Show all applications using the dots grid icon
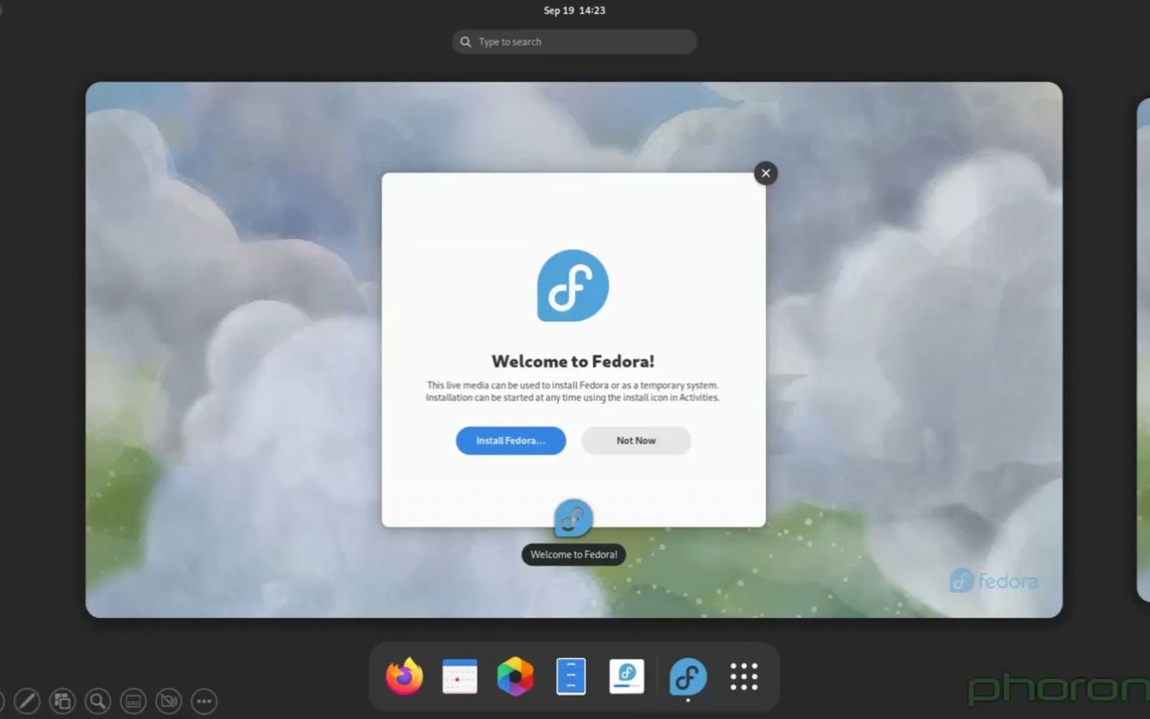Image resolution: width=1150 pixels, height=719 pixels. click(743, 676)
